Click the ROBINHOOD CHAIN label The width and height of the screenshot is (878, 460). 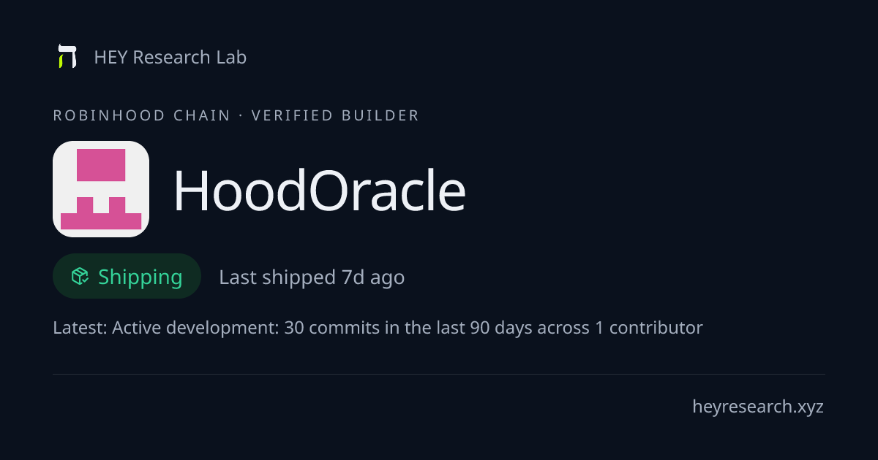click(142, 115)
